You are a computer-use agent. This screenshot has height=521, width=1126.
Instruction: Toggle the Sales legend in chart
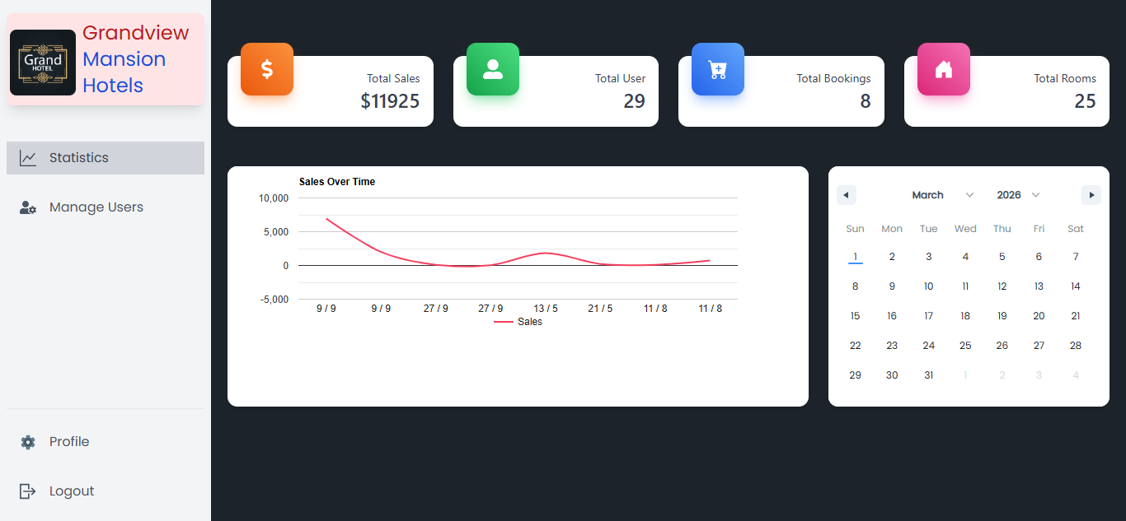(x=518, y=322)
